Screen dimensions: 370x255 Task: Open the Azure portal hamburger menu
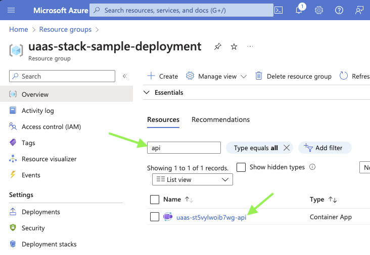[x=11, y=10]
